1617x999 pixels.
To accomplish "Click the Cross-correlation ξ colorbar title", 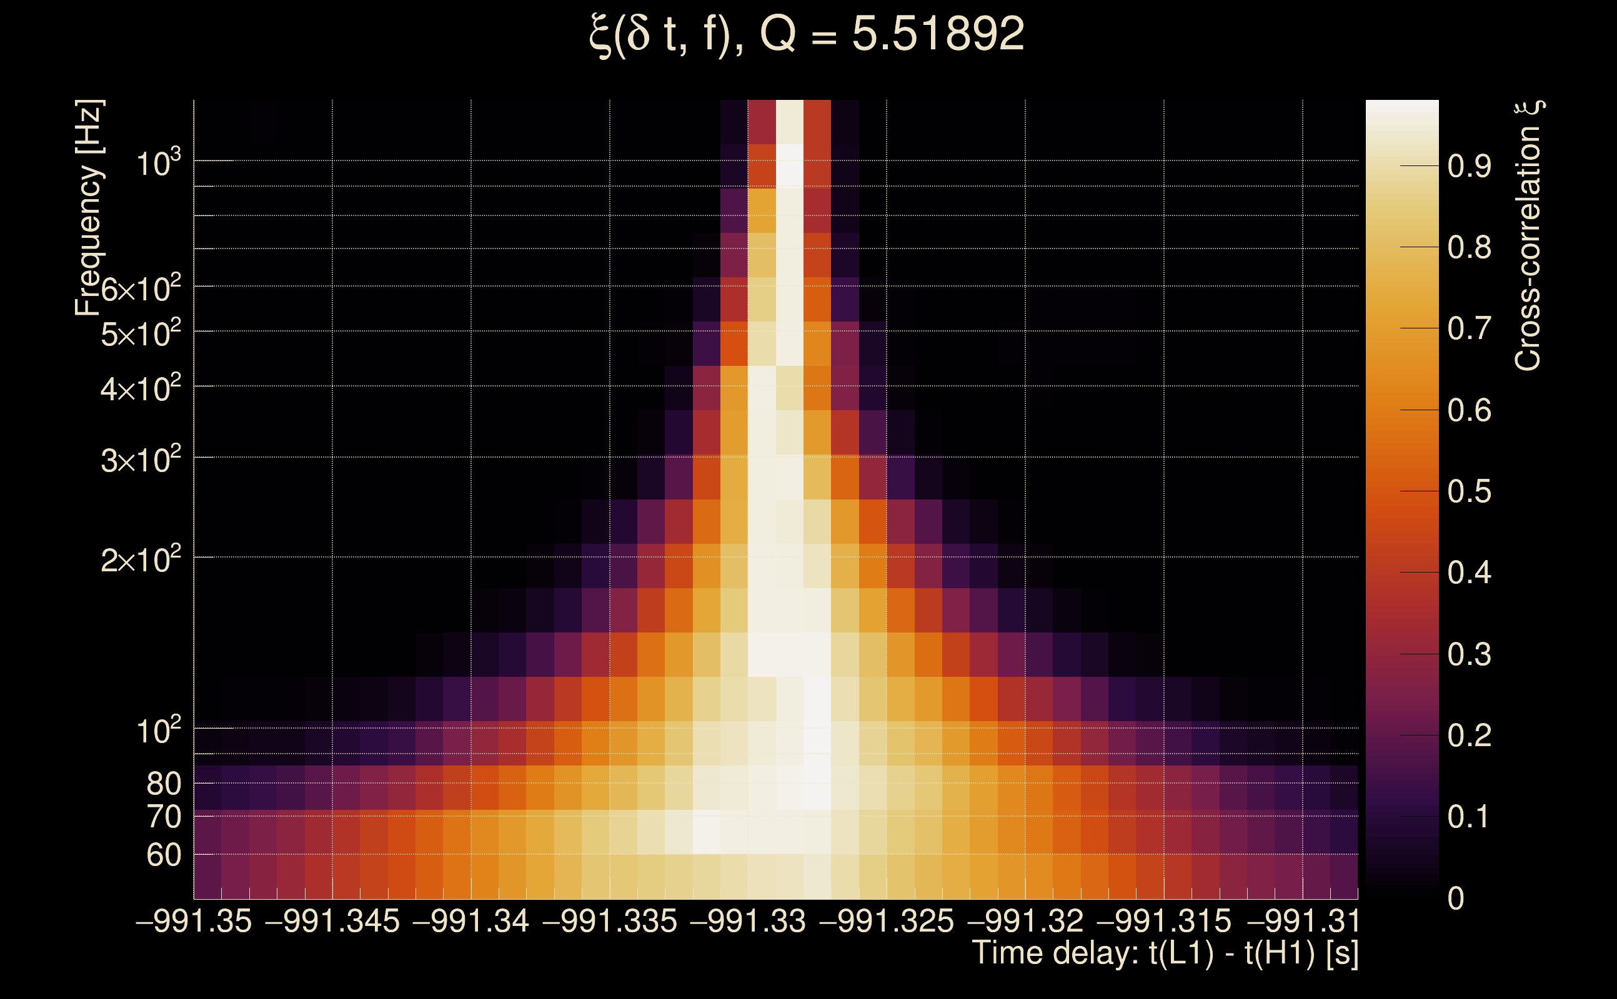I will (1528, 235).
